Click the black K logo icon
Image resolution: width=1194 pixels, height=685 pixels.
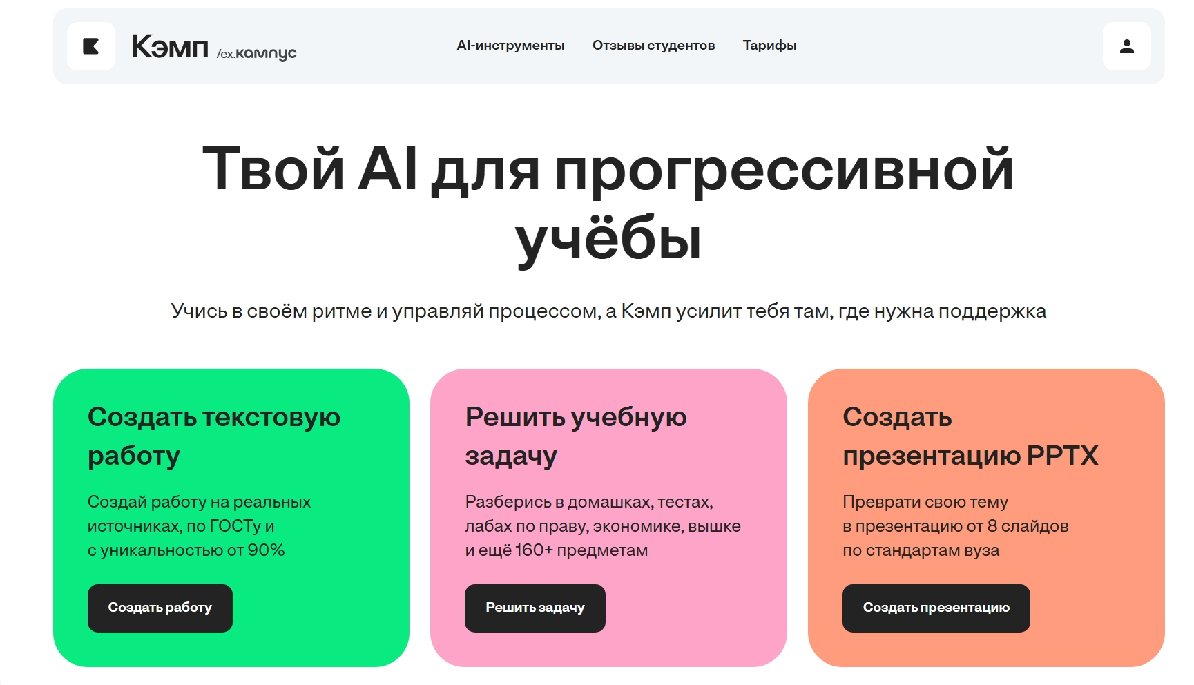tap(91, 46)
